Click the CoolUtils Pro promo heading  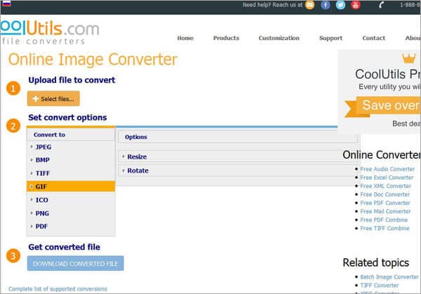click(x=388, y=74)
